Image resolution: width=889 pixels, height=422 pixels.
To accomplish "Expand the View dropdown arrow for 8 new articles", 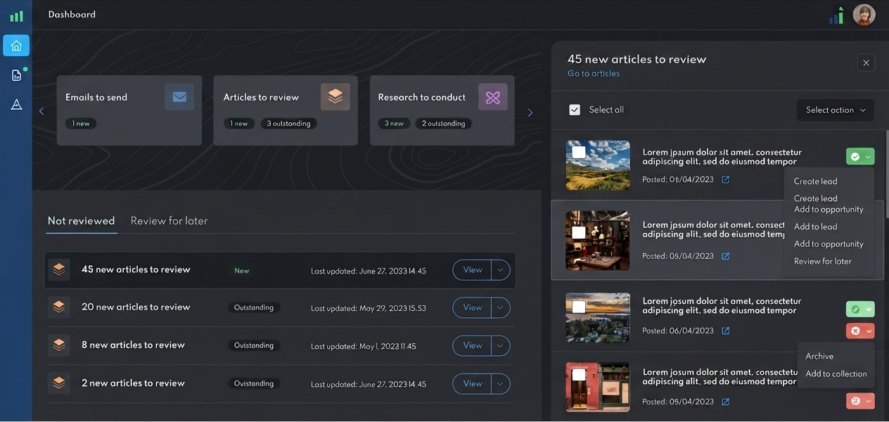I will coord(500,345).
